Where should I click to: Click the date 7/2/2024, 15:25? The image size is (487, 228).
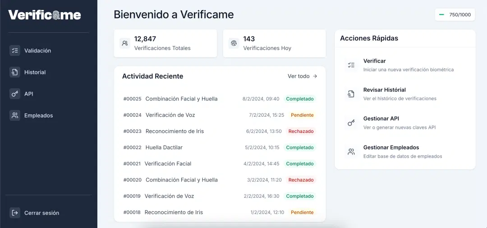pos(266,115)
